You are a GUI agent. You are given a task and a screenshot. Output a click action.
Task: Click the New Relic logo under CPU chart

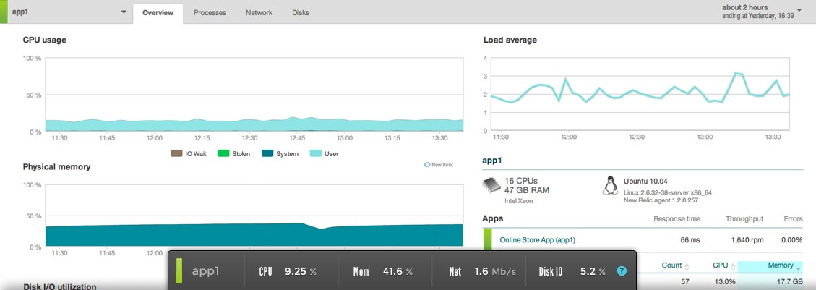pyautogui.click(x=439, y=164)
